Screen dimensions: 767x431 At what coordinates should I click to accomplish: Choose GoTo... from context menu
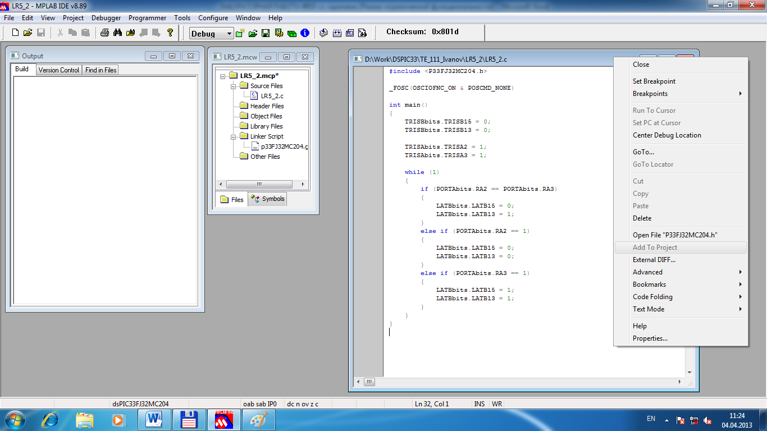point(681,152)
